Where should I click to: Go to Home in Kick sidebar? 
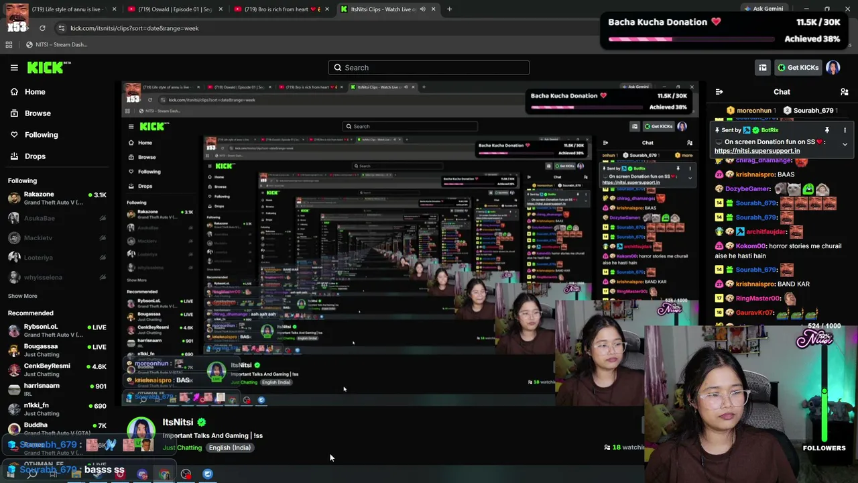[35, 92]
